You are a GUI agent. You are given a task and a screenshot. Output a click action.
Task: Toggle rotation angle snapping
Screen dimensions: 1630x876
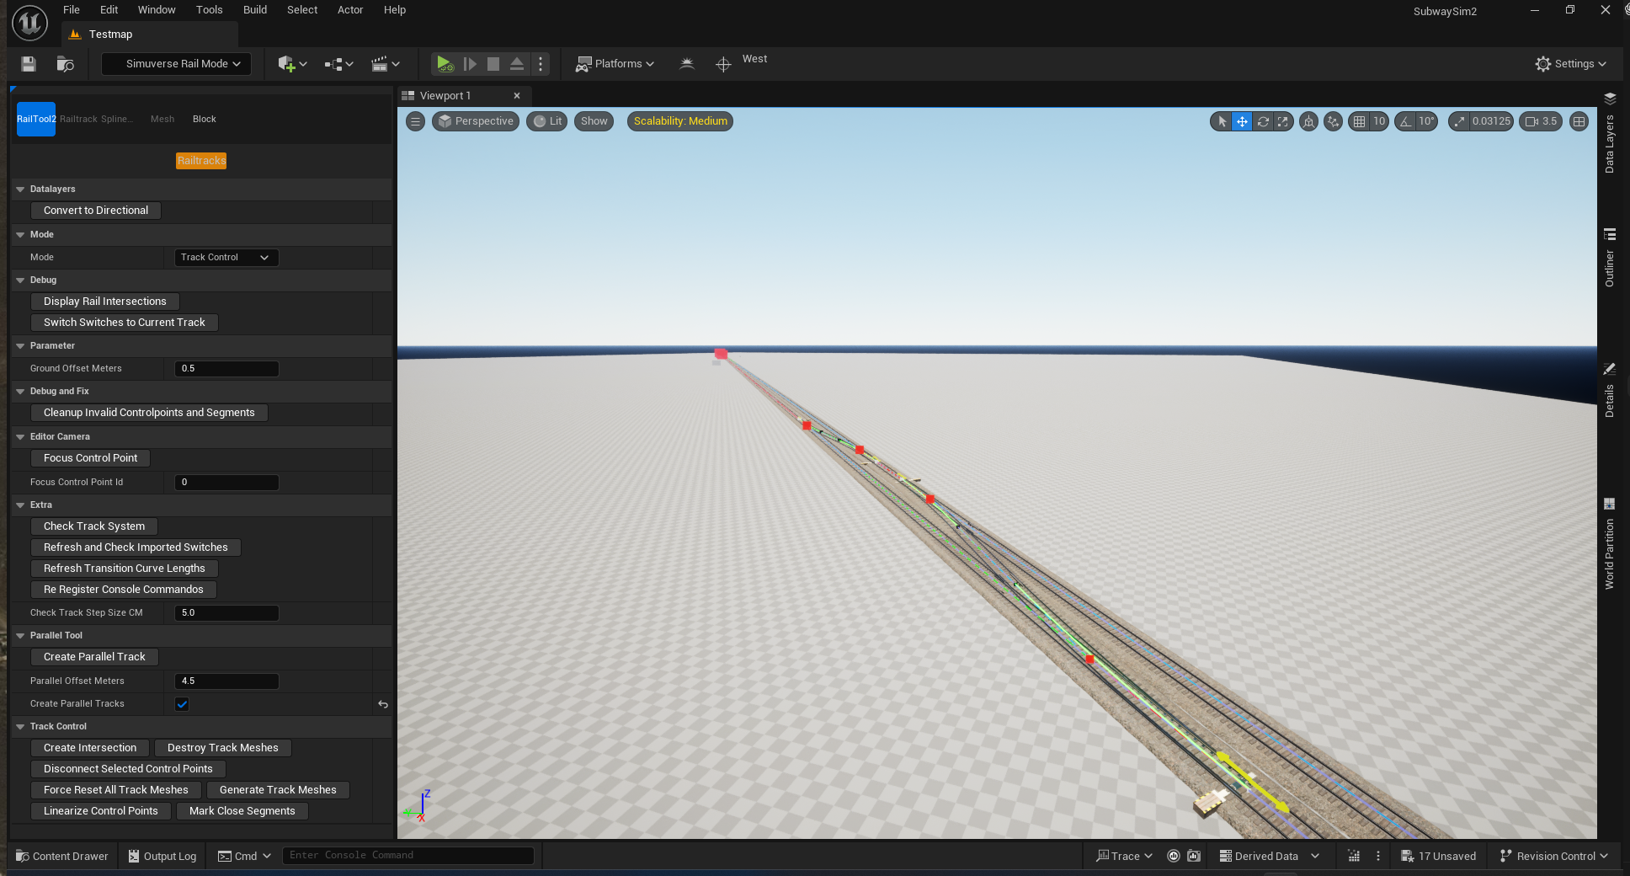(1405, 121)
